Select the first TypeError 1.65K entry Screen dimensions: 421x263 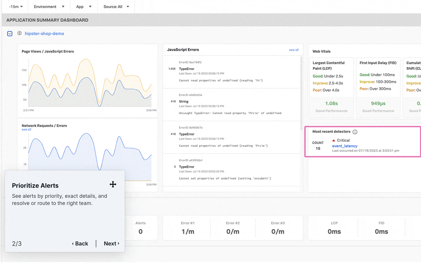[x=232, y=72]
